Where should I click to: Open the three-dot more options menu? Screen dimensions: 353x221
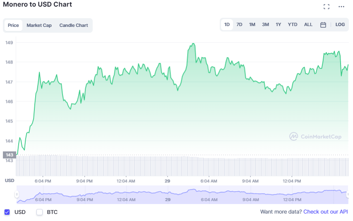click(x=341, y=7)
